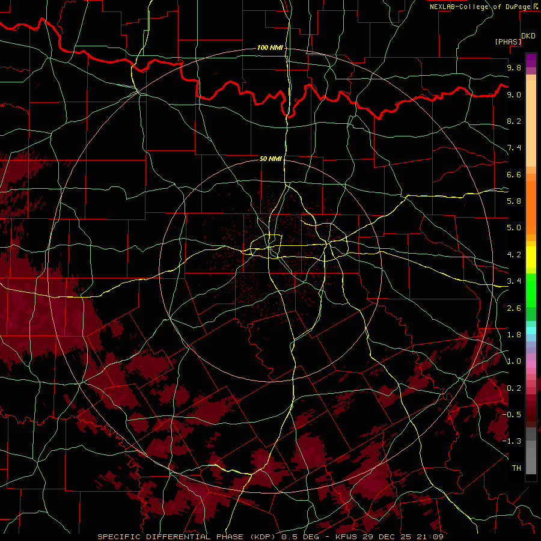Pick the cyan swatch beside 1.8 on the color bar
Screen dimensions: 541x541
531,331
